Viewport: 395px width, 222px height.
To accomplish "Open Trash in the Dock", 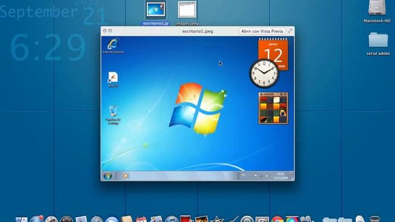I will (375, 219).
